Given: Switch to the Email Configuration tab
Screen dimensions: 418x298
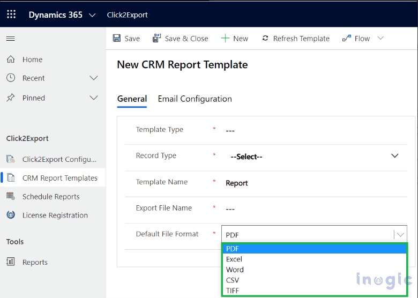Looking at the screenshot, I should click(195, 99).
